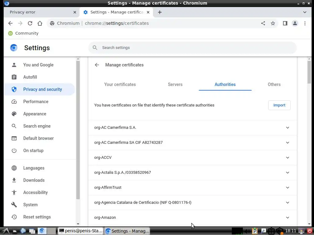Image resolution: width=314 pixels, height=235 pixels.
Task: Select the Downloads arrow icon
Action: tap(14, 180)
